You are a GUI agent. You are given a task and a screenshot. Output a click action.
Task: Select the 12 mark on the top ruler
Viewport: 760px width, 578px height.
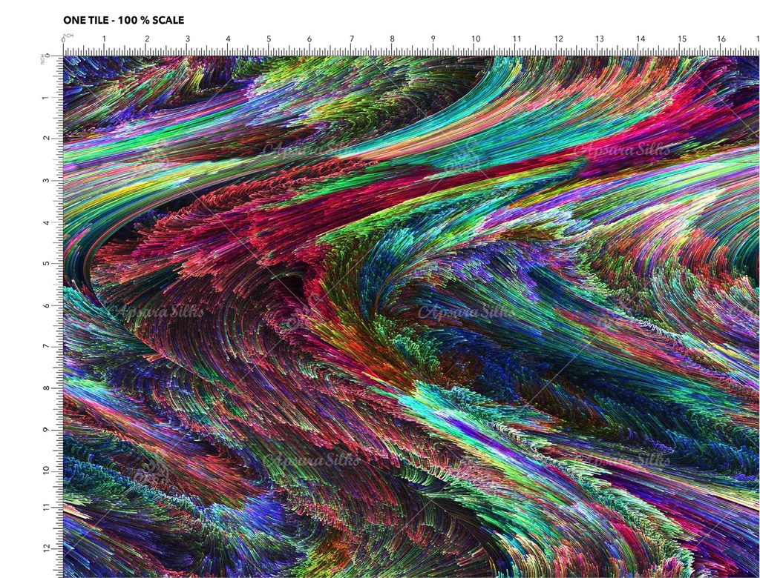click(x=558, y=39)
